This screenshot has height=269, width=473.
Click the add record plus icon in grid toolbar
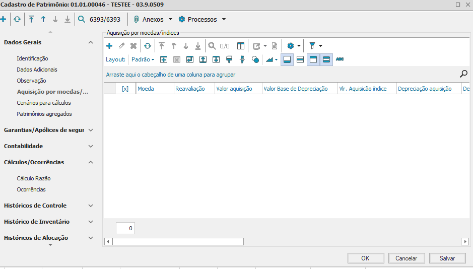109,46
